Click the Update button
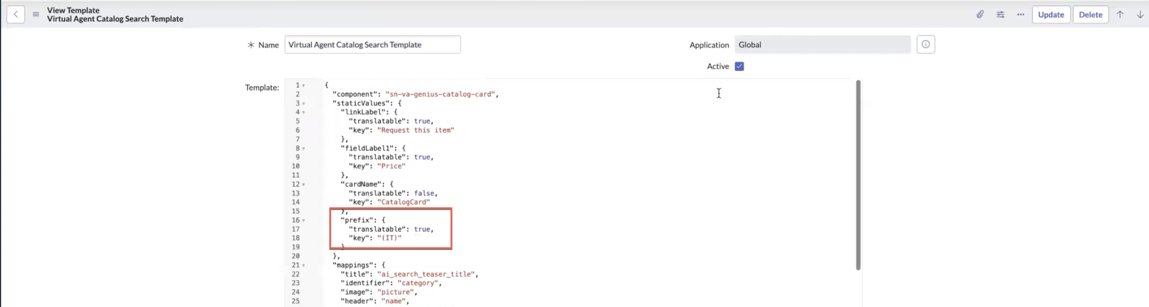The image size is (1149, 307). tap(1051, 14)
